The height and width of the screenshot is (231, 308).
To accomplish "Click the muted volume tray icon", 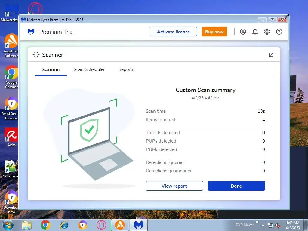I will tap(278, 226).
